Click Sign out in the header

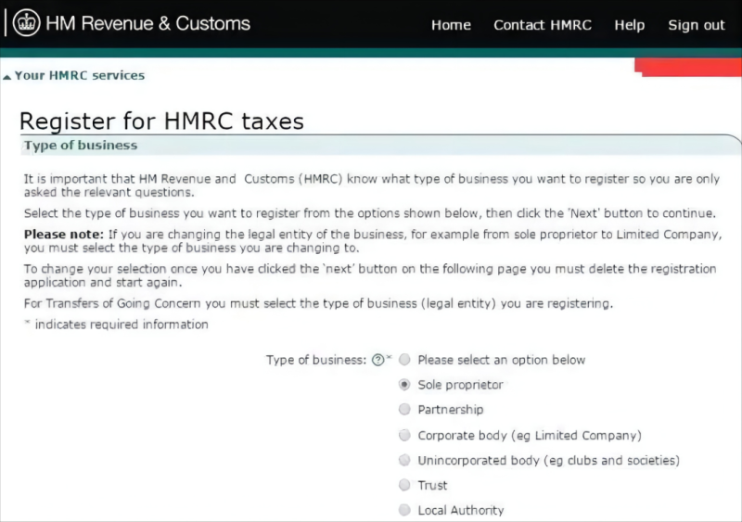click(x=696, y=25)
